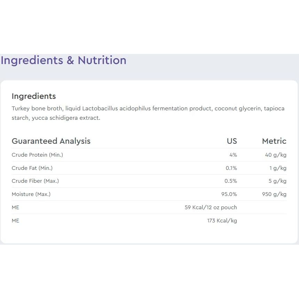Click the 95.0% moisture value
The height and width of the screenshot is (299, 299).
(229, 194)
